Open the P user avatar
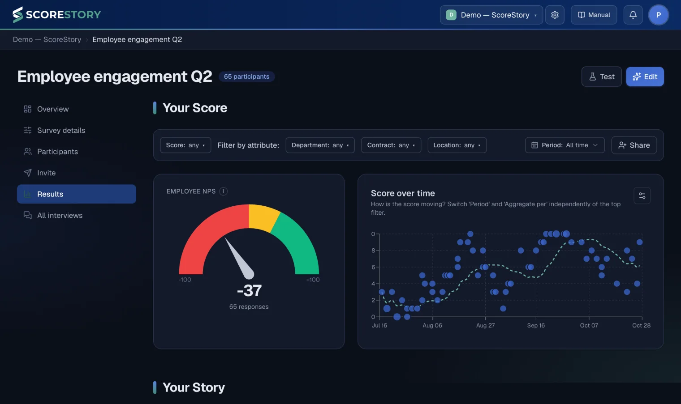This screenshot has width=681, height=404. click(x=659, y=15)
